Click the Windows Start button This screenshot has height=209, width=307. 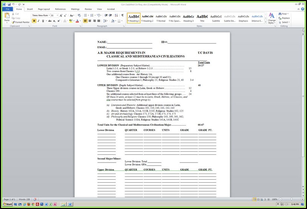(8, 204)
